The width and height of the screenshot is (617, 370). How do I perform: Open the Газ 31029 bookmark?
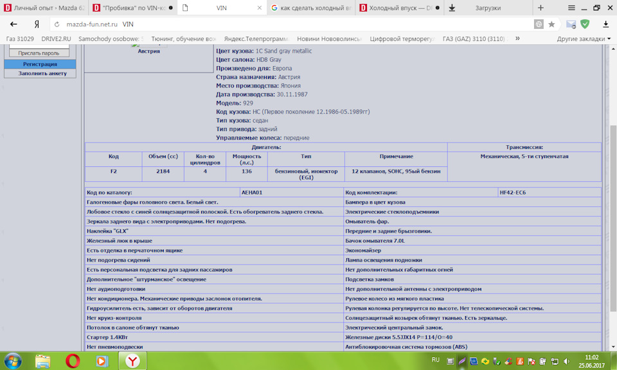(x=20, y=39)
